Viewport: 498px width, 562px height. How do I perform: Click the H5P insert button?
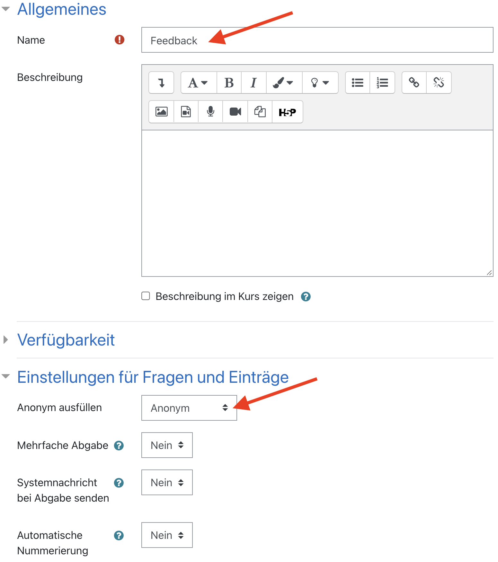(x=287, y=112)
